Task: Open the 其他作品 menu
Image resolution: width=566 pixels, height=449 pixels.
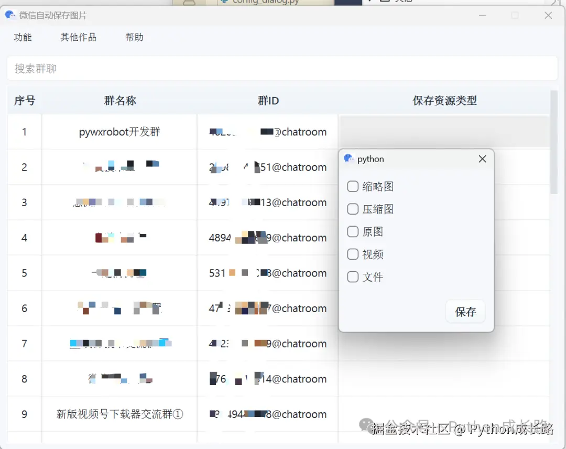Action: click(78, 37)
